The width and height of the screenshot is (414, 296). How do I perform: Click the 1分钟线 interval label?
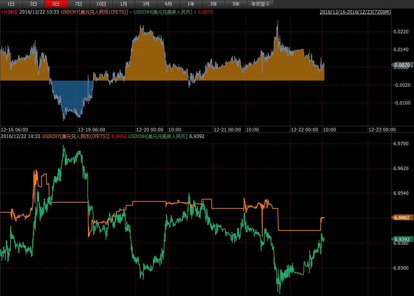9,12
